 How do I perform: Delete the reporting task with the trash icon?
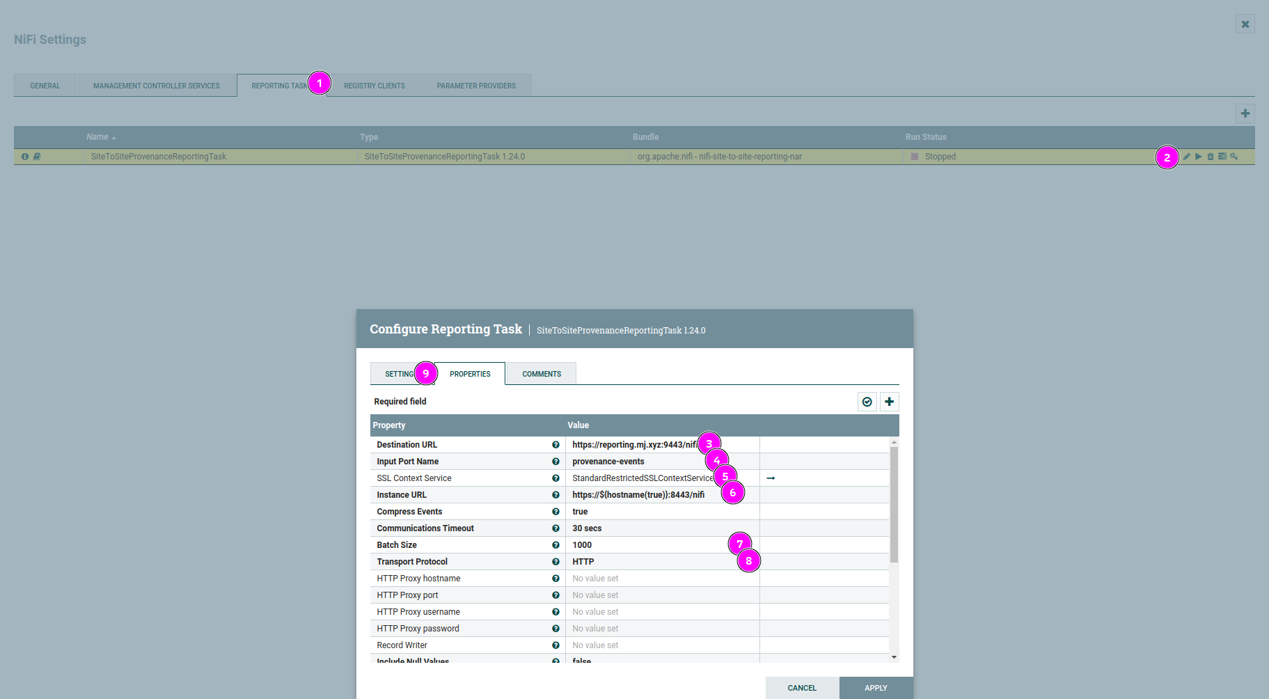pos(1211,157)
